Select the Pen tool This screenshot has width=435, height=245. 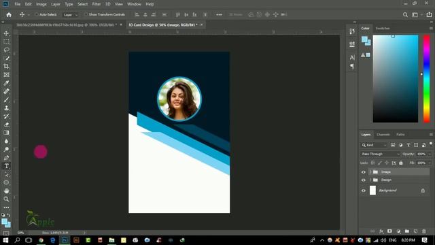click(6, 158)
